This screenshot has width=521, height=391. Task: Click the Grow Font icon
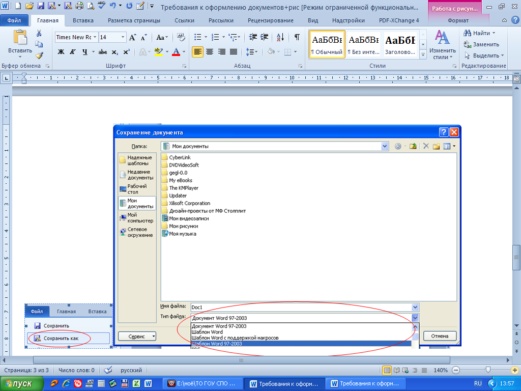coord(132,37)
